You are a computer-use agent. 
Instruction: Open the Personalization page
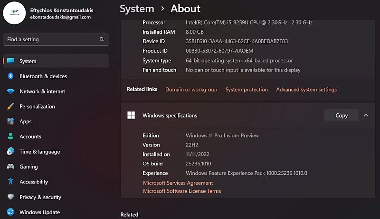(x=56, y=106)
